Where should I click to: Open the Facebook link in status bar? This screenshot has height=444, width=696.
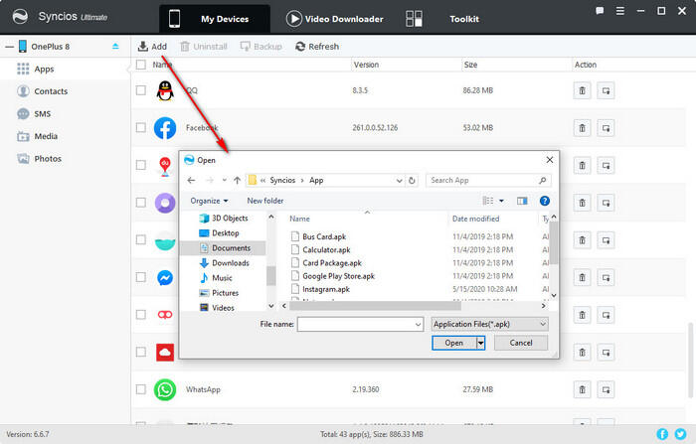[x=662, y=434]
